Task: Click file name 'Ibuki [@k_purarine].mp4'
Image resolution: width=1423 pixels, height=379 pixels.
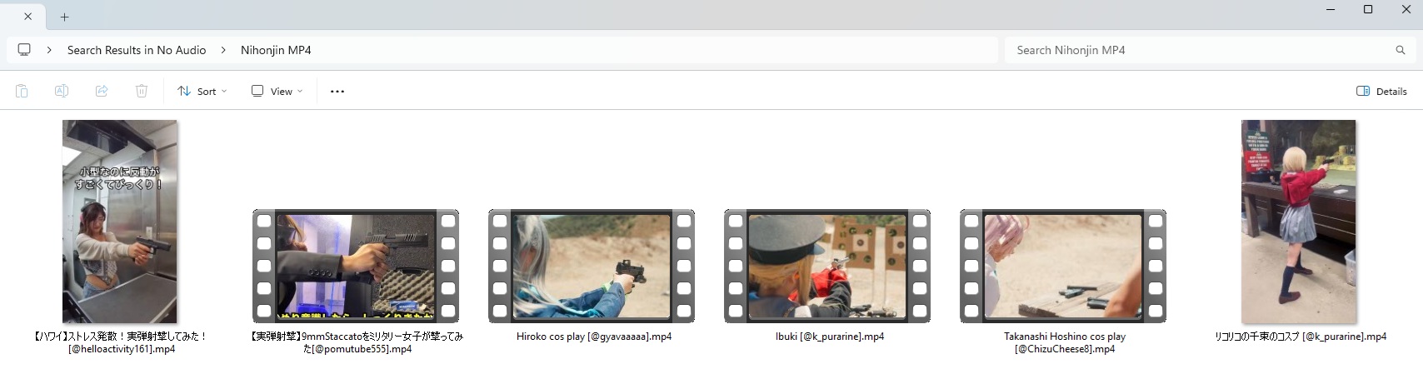Action: coord(830,337)
